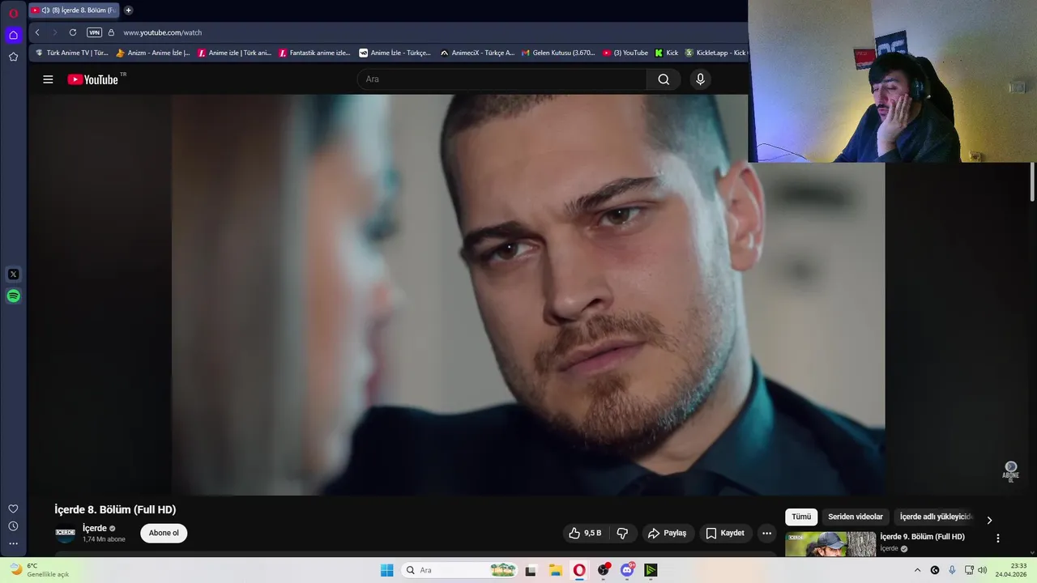Open the Opera menu logo
This screenshot has width=1037, height=583.
point(13,13)
